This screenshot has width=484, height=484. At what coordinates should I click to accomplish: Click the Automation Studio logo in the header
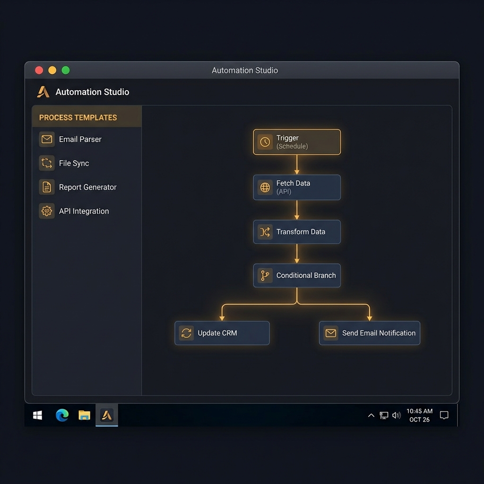pos(42,92)
